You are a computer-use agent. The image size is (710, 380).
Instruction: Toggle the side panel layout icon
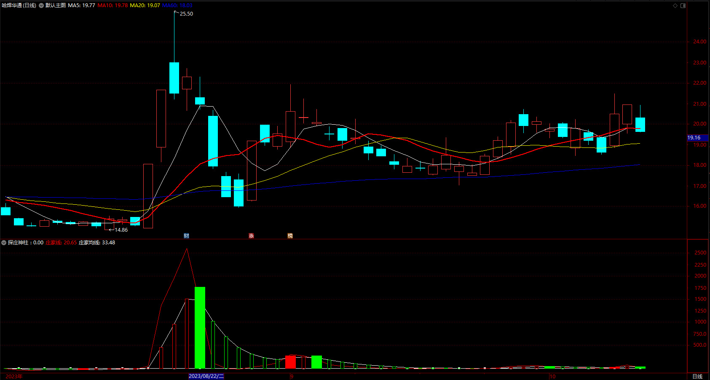click(x=683, y=5)
